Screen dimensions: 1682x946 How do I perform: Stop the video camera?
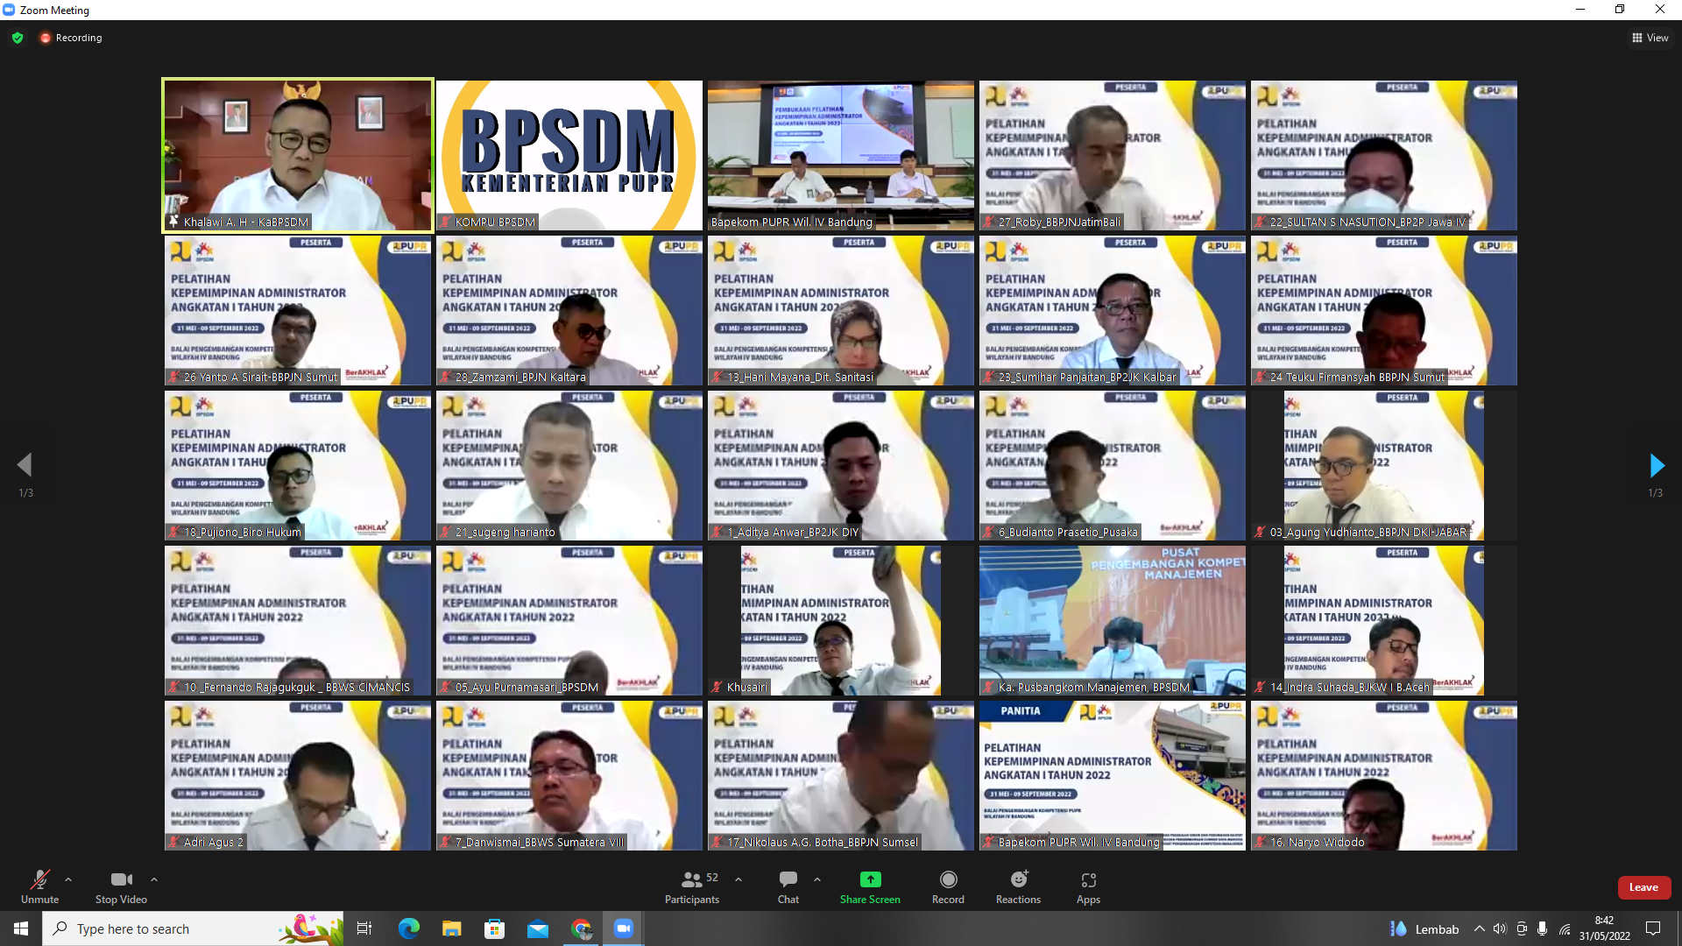[121, 886]
